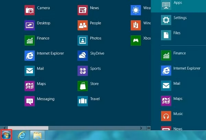
Task: Open the Weather app
Action: pos(136,10)
